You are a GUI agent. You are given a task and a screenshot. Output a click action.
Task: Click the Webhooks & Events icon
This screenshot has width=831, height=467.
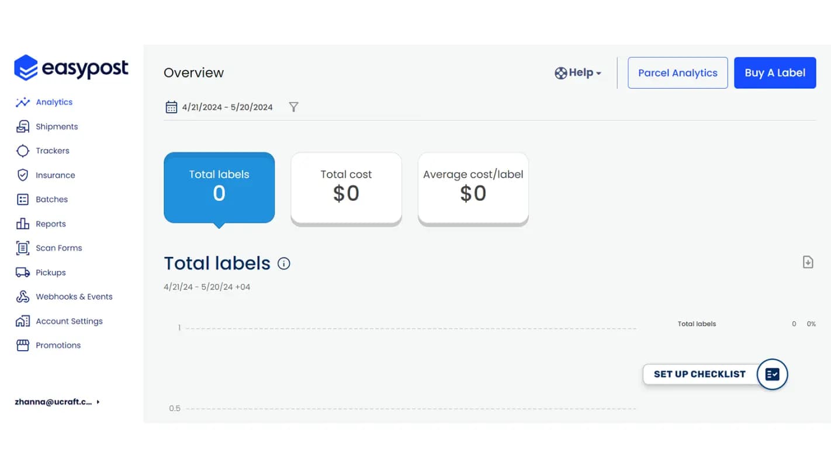[x=23, y=297]
